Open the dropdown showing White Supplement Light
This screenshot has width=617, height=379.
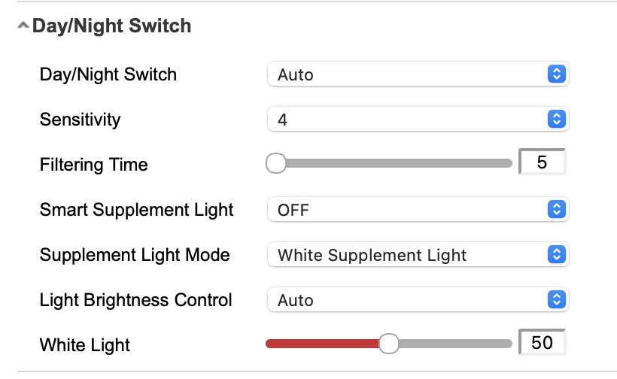coord(406,254)
